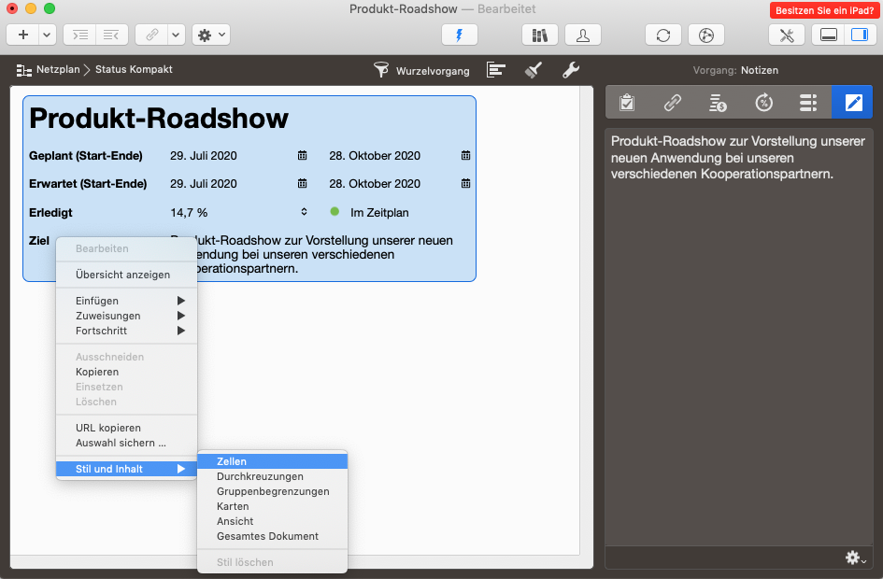This screenshot has width=883, height=579.
Task: Open the link dependencies inspector tab
Action: (672, 103)
